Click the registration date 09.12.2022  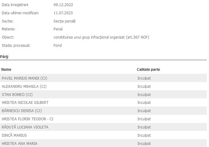pyautogui.click(x=63, y=5)
